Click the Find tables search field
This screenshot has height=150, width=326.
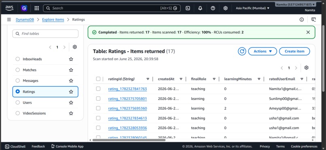(x=45, y=34)
